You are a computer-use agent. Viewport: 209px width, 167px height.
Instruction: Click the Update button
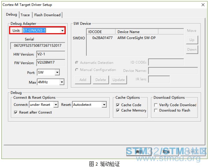click(x=119, y=80)
